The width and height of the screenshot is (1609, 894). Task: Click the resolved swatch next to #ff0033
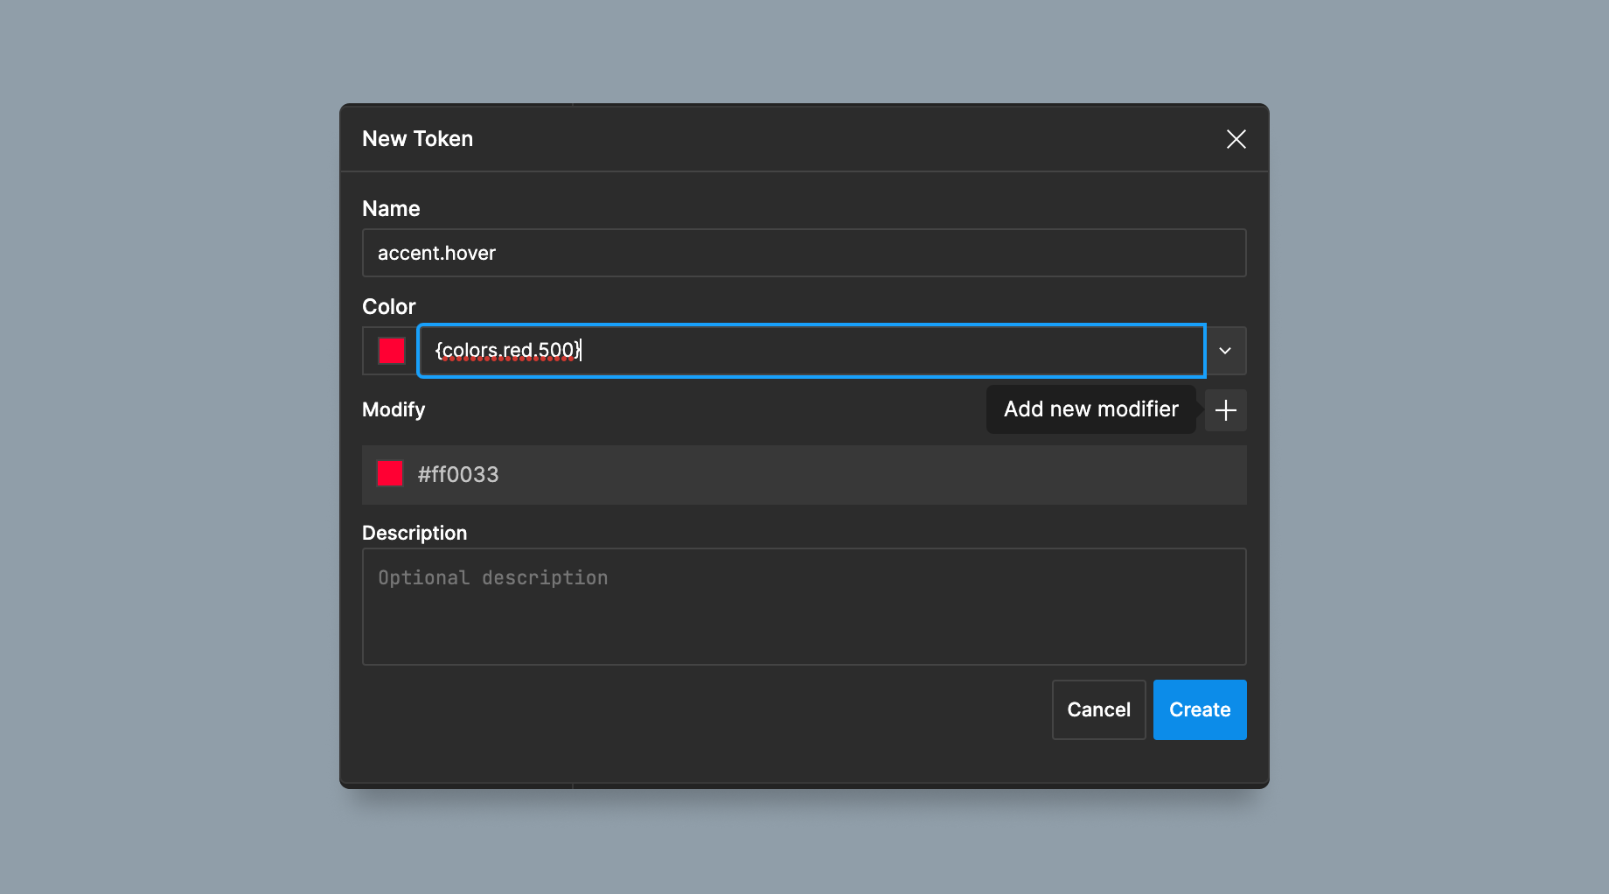pos(389,473)
